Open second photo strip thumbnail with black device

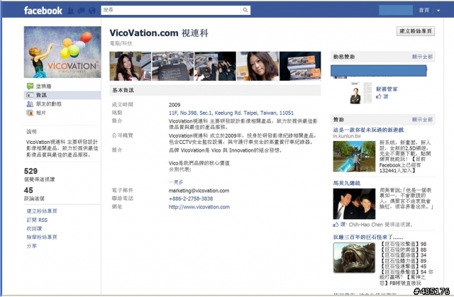click(x=172, y=66)
